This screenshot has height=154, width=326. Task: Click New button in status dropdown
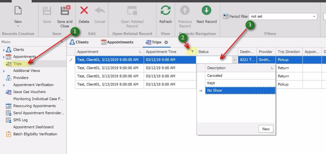tap(266, 129)
